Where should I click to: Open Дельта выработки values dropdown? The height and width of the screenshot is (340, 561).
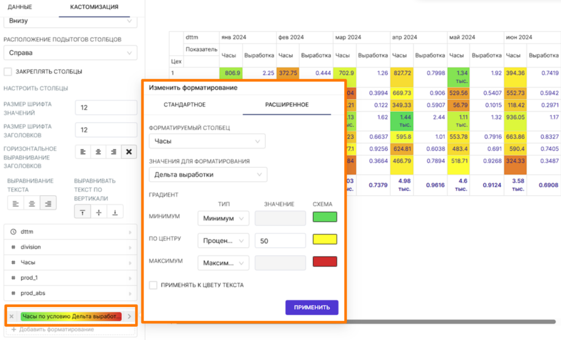[x=208, y=174]
